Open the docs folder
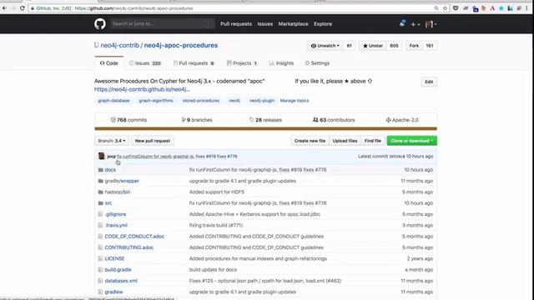The image size is (534, 300). click(x=110, y=170)
